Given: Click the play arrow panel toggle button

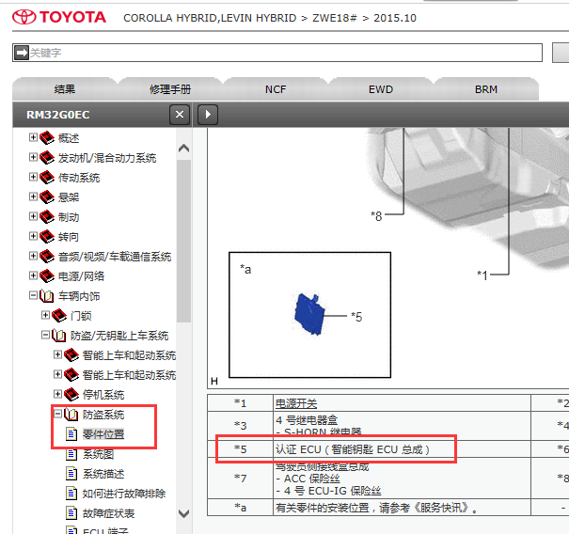Looking at the screenshot, I should pyautogui.click(x=208, y=115).
